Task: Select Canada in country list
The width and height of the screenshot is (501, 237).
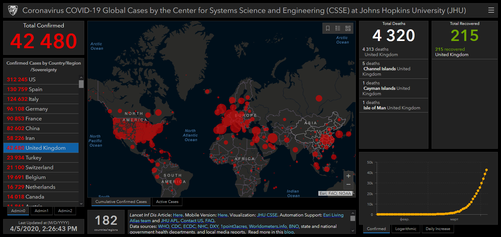Action: 41,197
